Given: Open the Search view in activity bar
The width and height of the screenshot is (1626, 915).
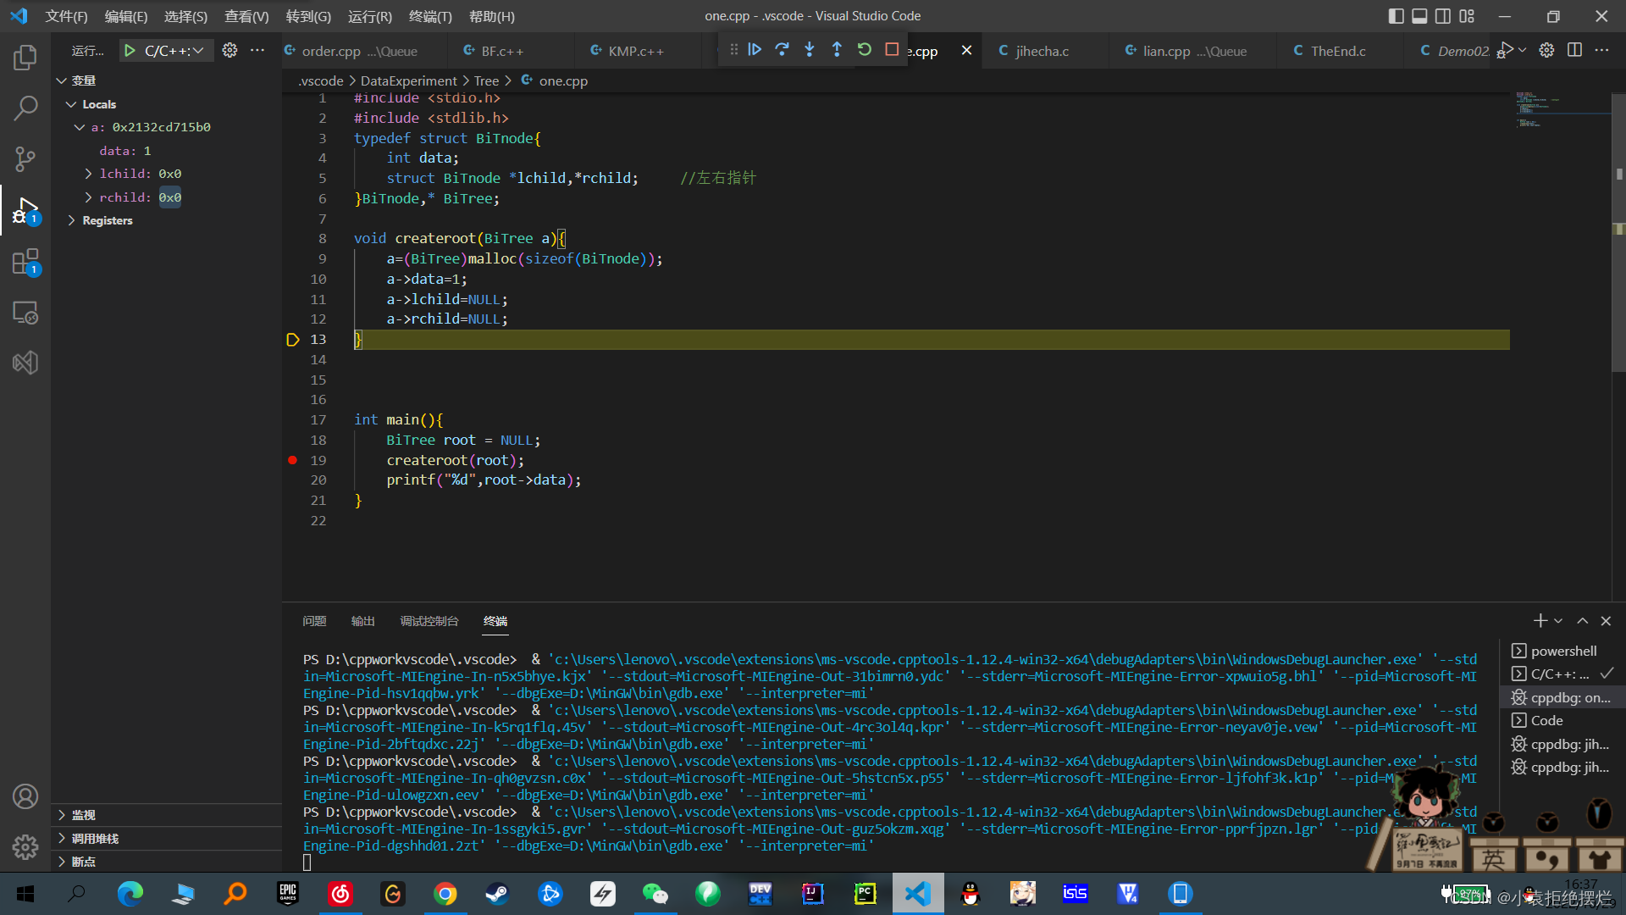Looking at the screenshot, I should [x=25, y=108].
